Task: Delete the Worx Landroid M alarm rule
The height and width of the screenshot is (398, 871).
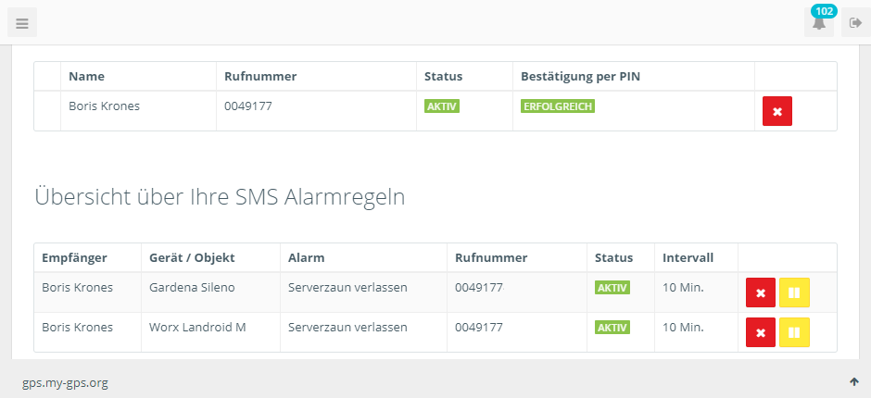Action: tap(761, 332)
